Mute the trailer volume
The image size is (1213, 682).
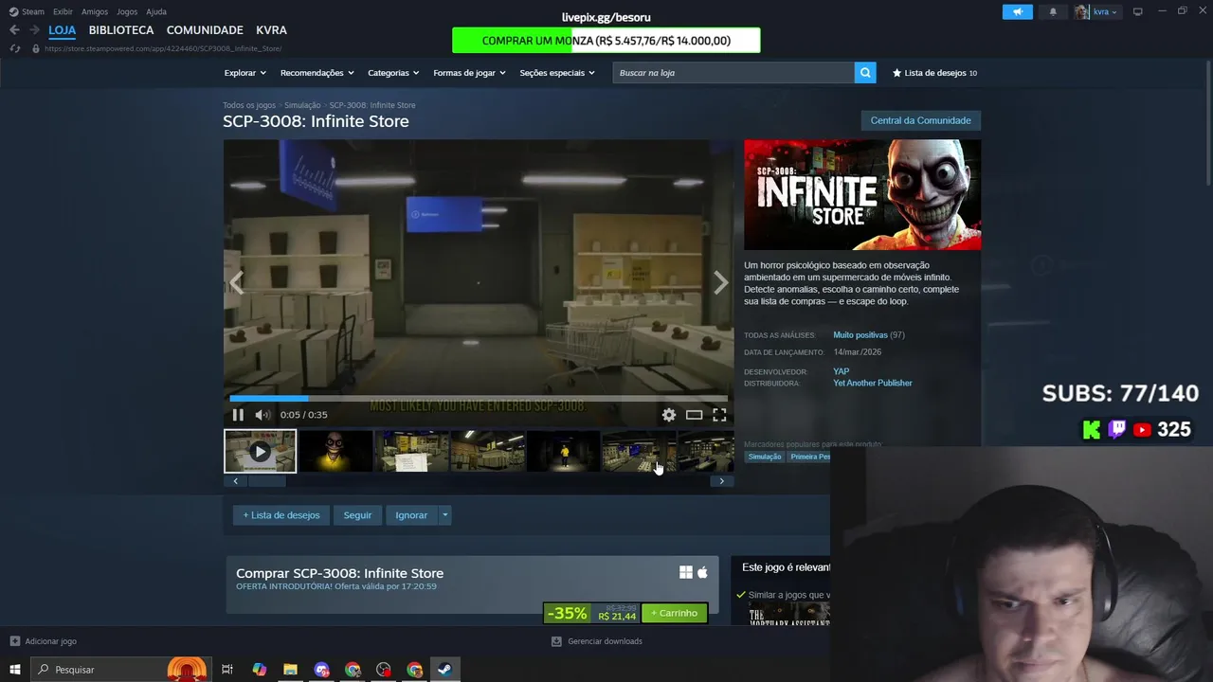[263, 414]
